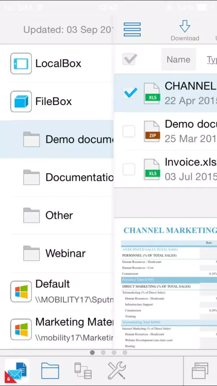Open the blue folder files icon

50,371
